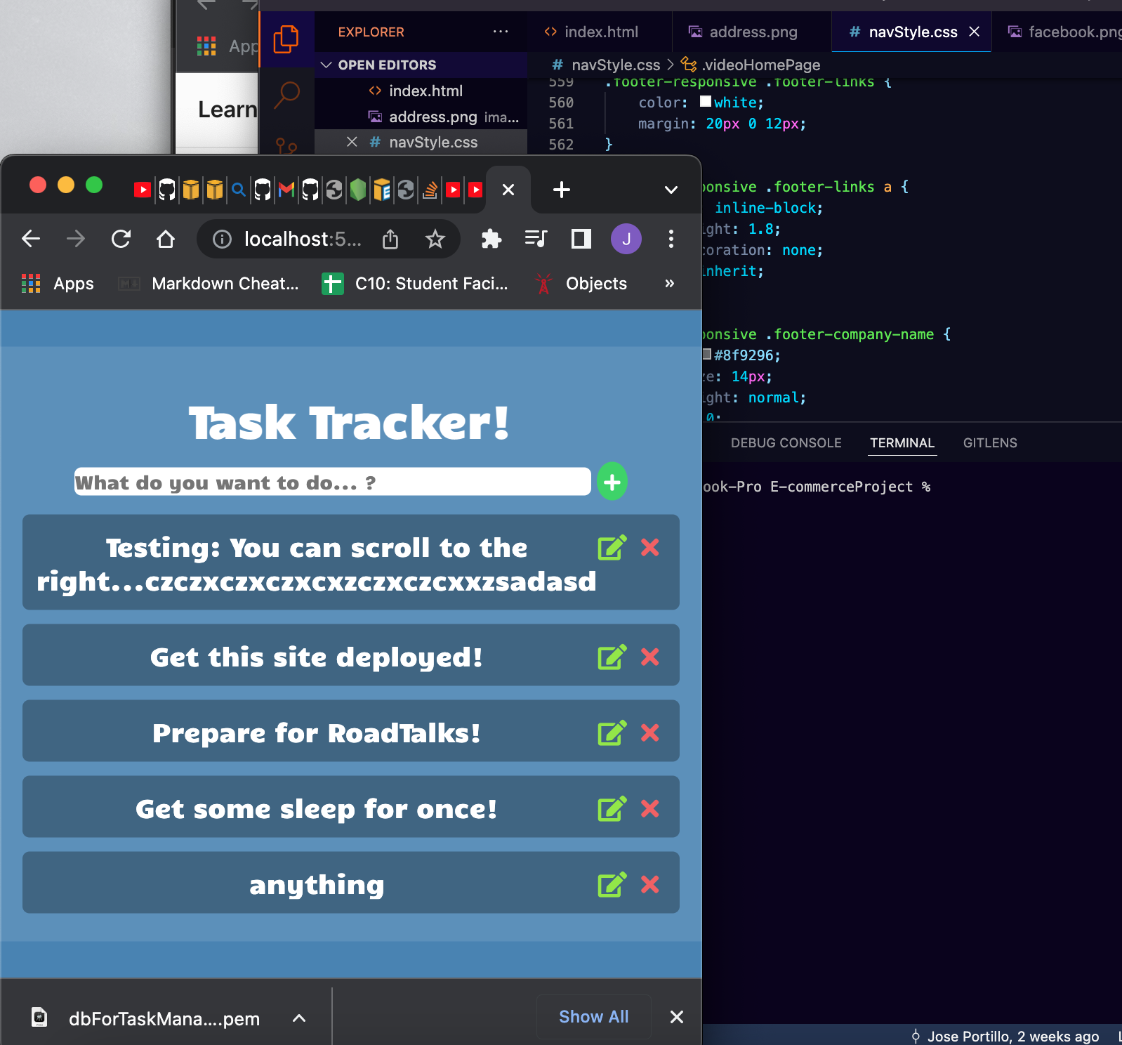Open VS Code Search view icon
The width and height of the screenshot is (1122, 1045).
(x=286, y=94)
